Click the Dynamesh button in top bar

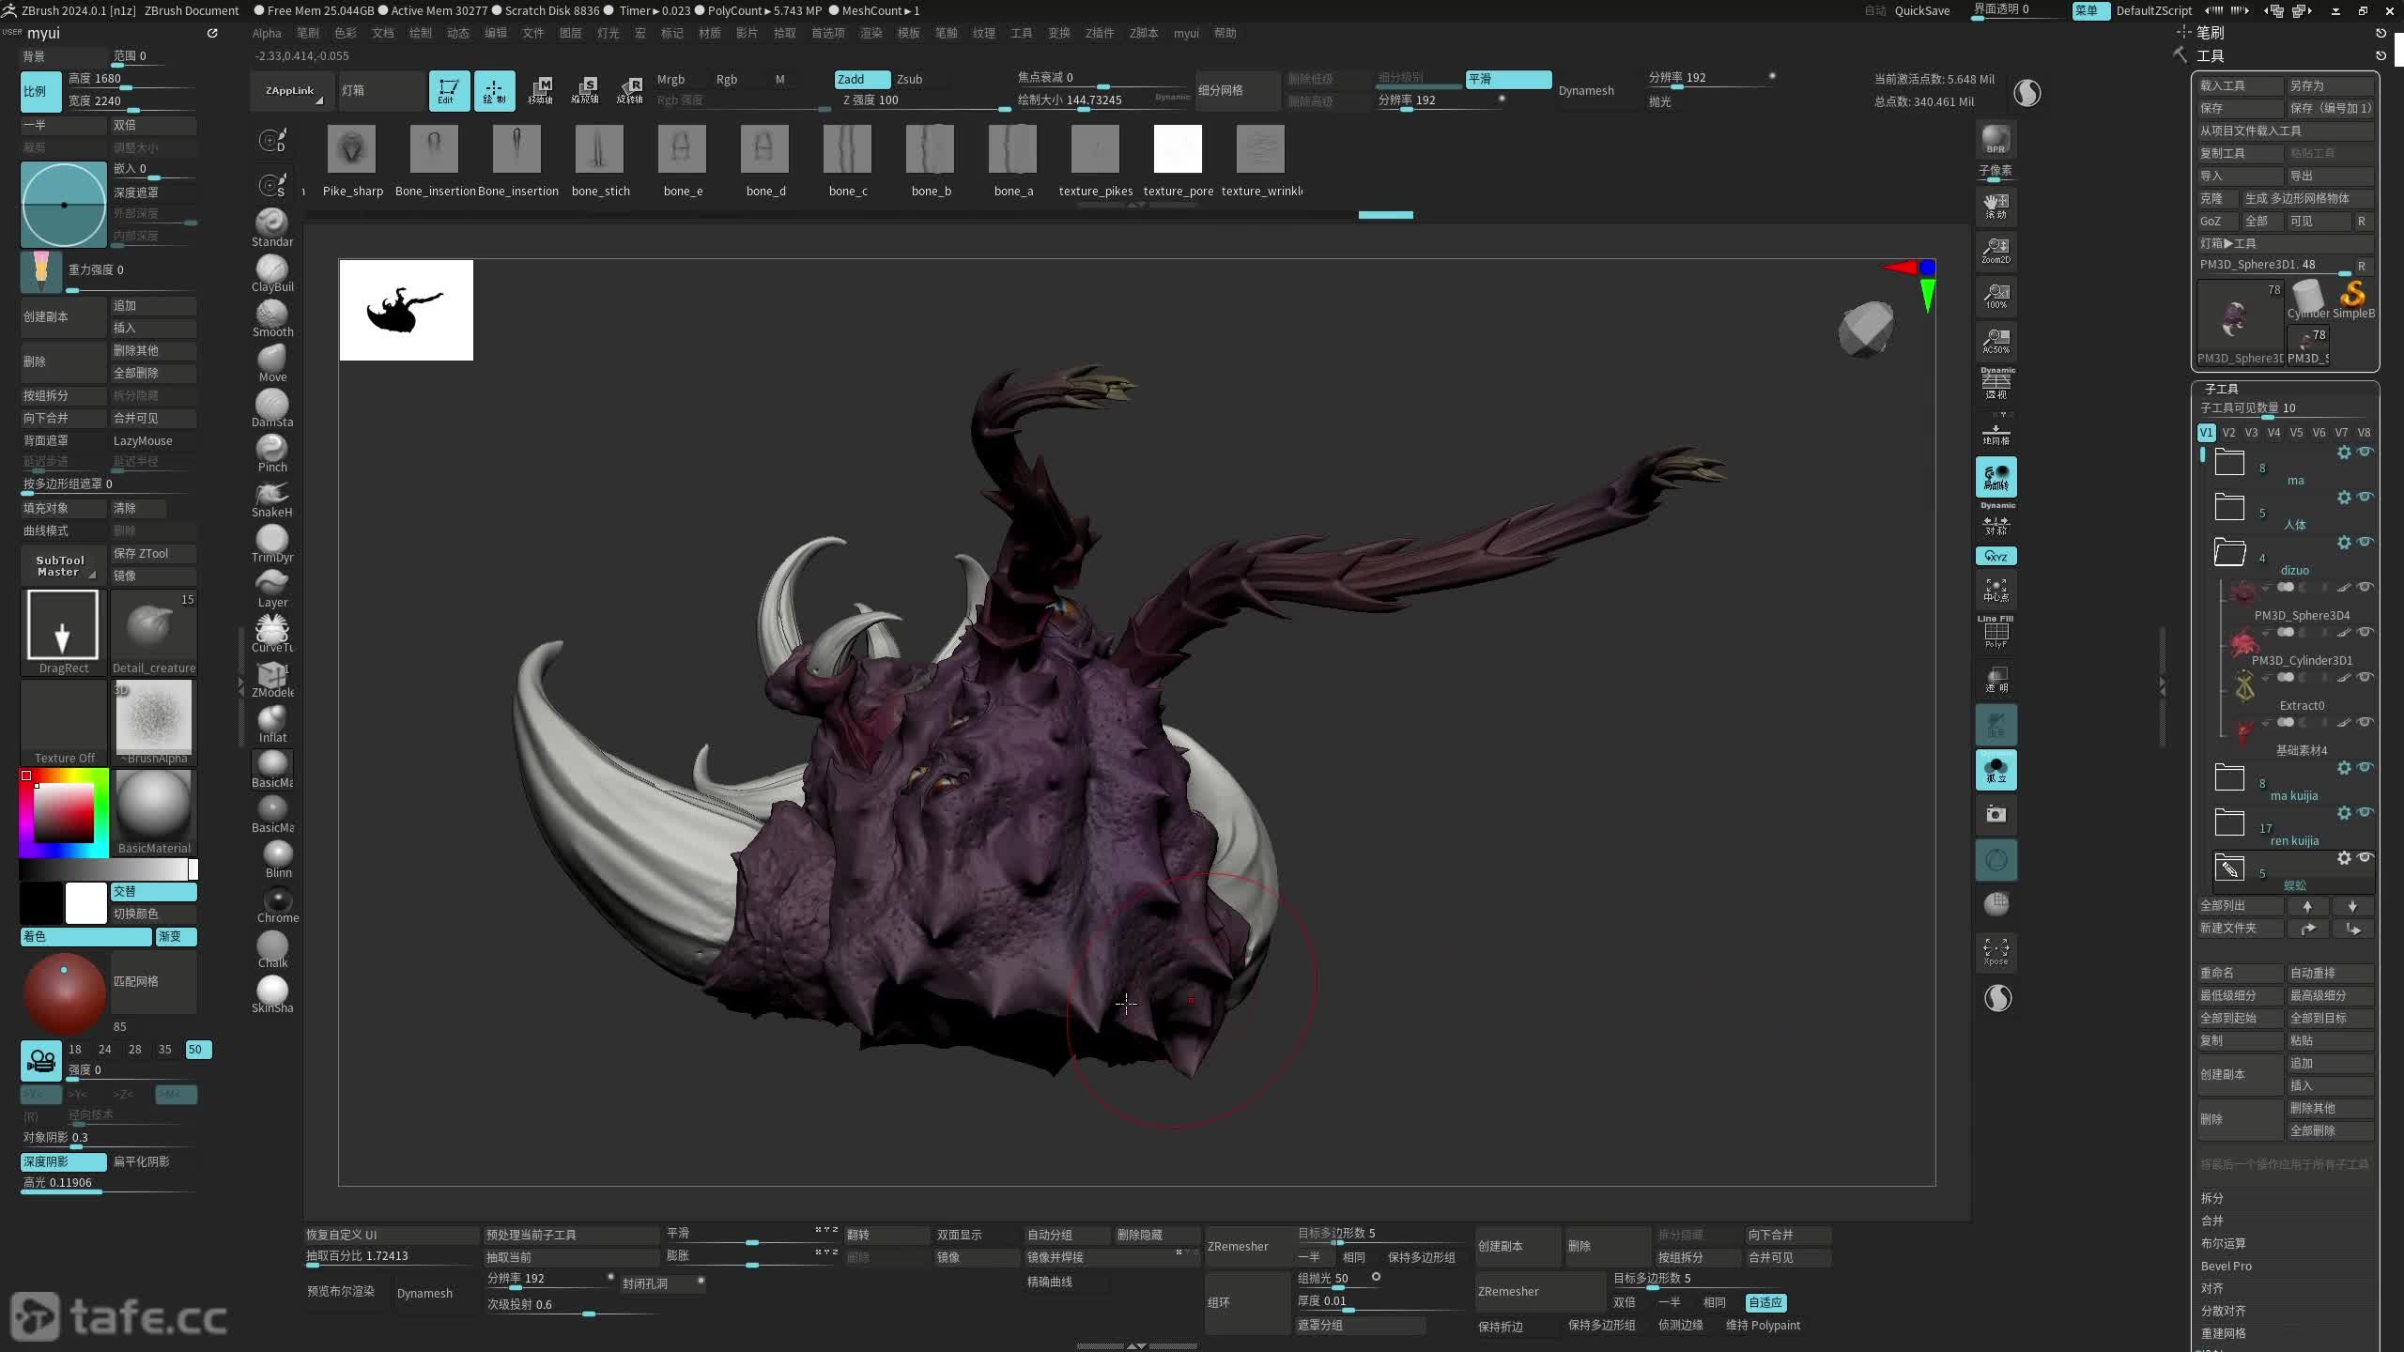1585,90
